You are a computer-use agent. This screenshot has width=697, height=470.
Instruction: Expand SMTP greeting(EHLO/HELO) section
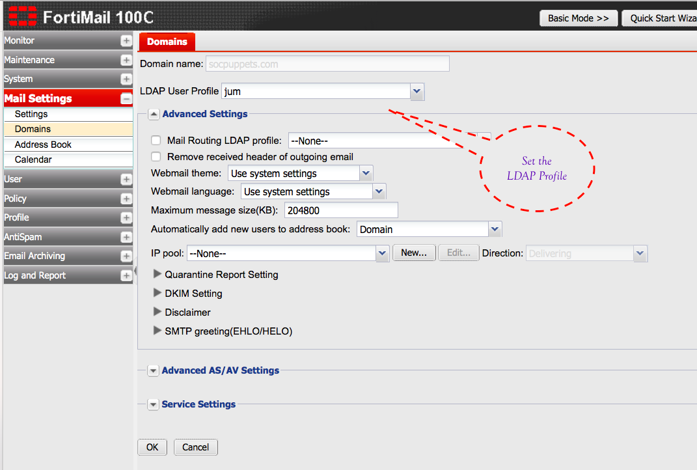(157, 331)
